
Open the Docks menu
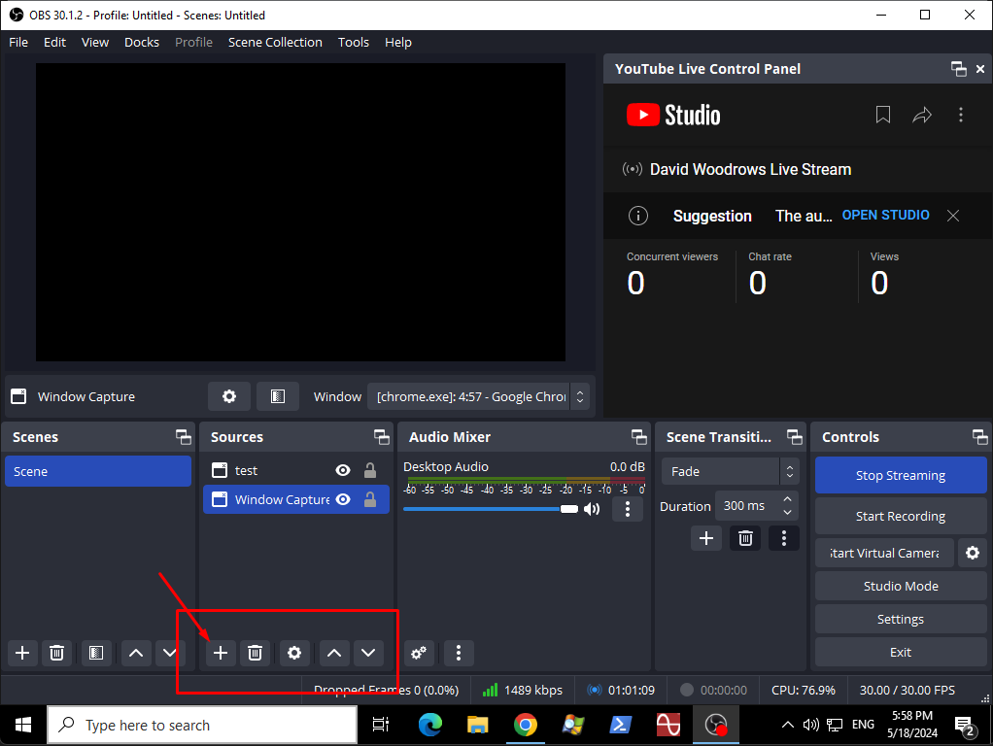pos(142,42)
